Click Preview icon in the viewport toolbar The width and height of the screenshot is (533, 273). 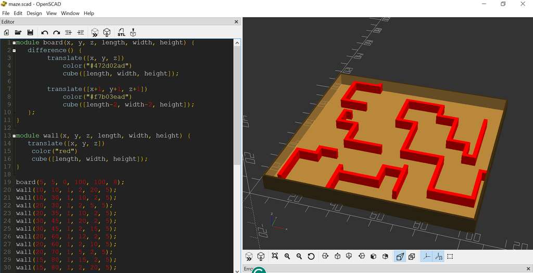(x=249, y=256)
